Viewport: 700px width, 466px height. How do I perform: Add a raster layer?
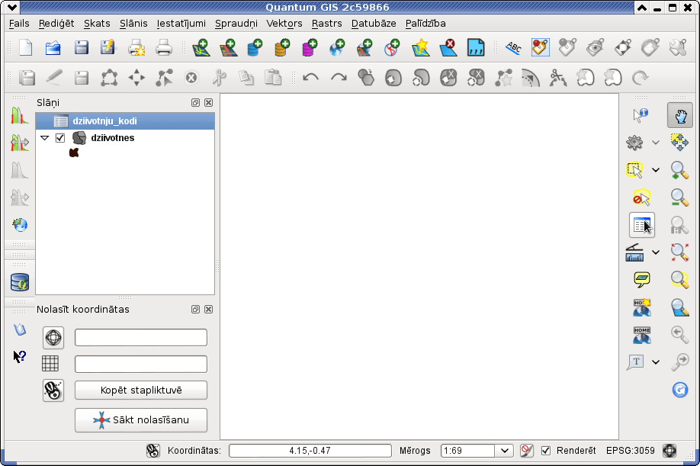tap(228, 47)
